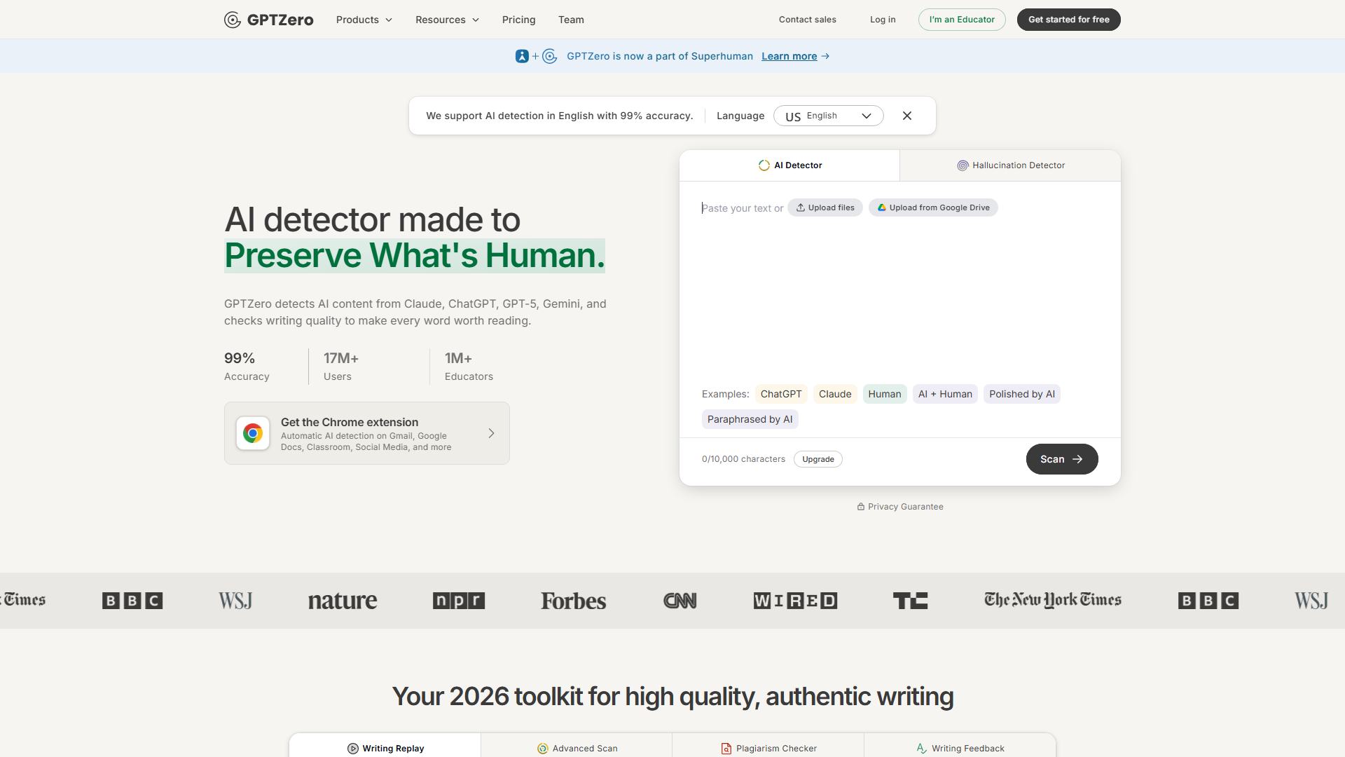
Task: Click the GPTZero logo icon
Action: pos(233,20)
